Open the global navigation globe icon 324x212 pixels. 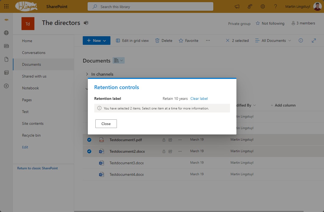pos(6,33)
